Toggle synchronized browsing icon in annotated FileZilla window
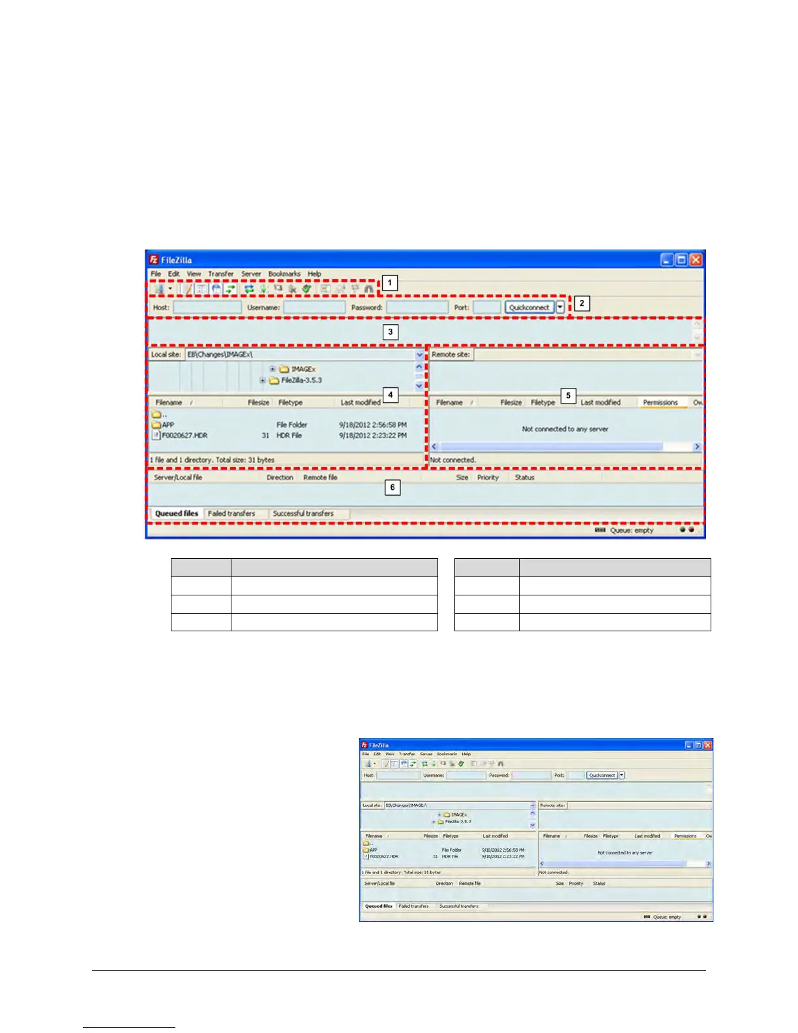This screenshot has width=798, height=1033. pos(355,288)
